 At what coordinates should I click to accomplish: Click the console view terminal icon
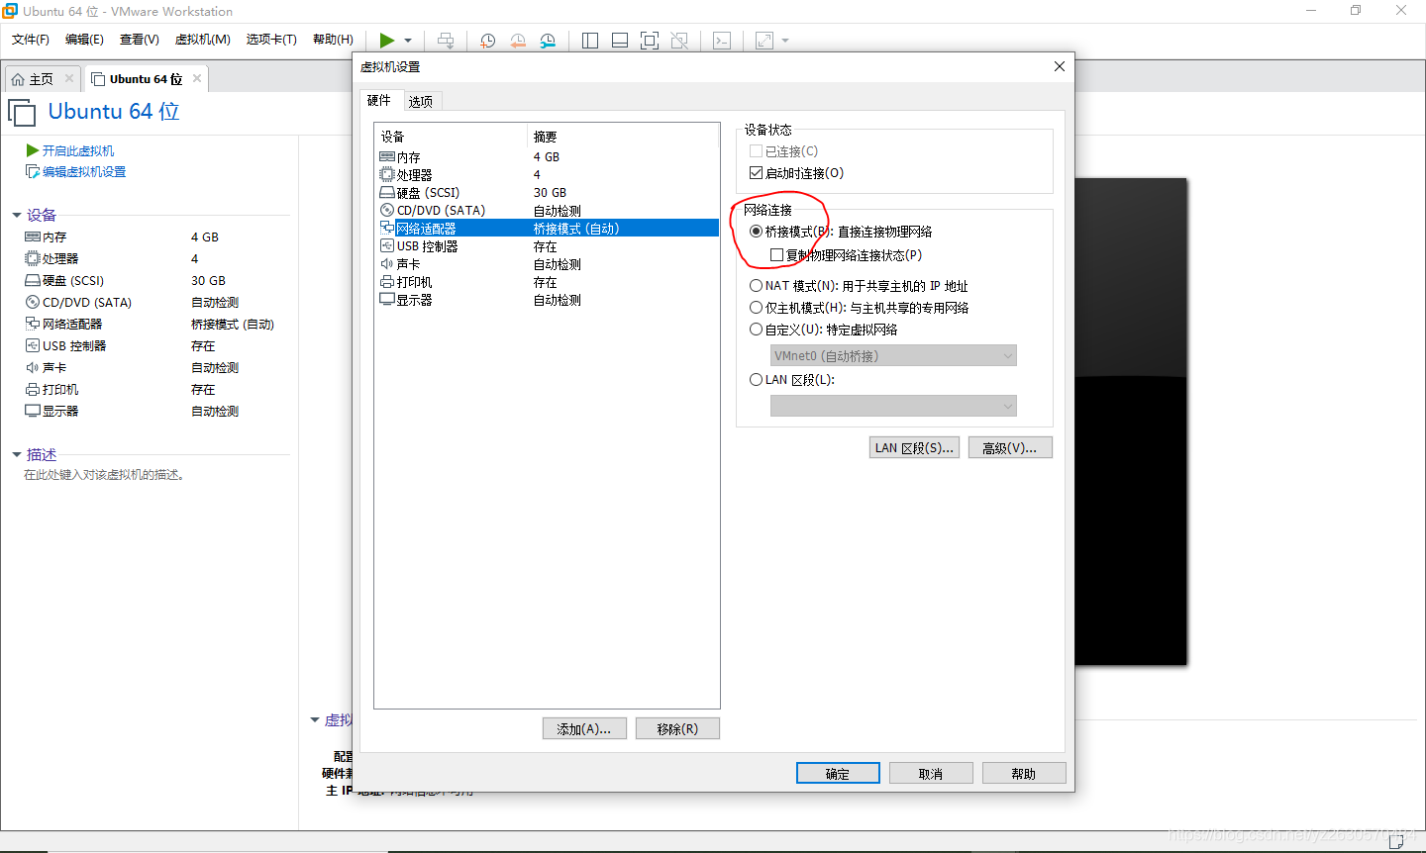coord(722,41)
